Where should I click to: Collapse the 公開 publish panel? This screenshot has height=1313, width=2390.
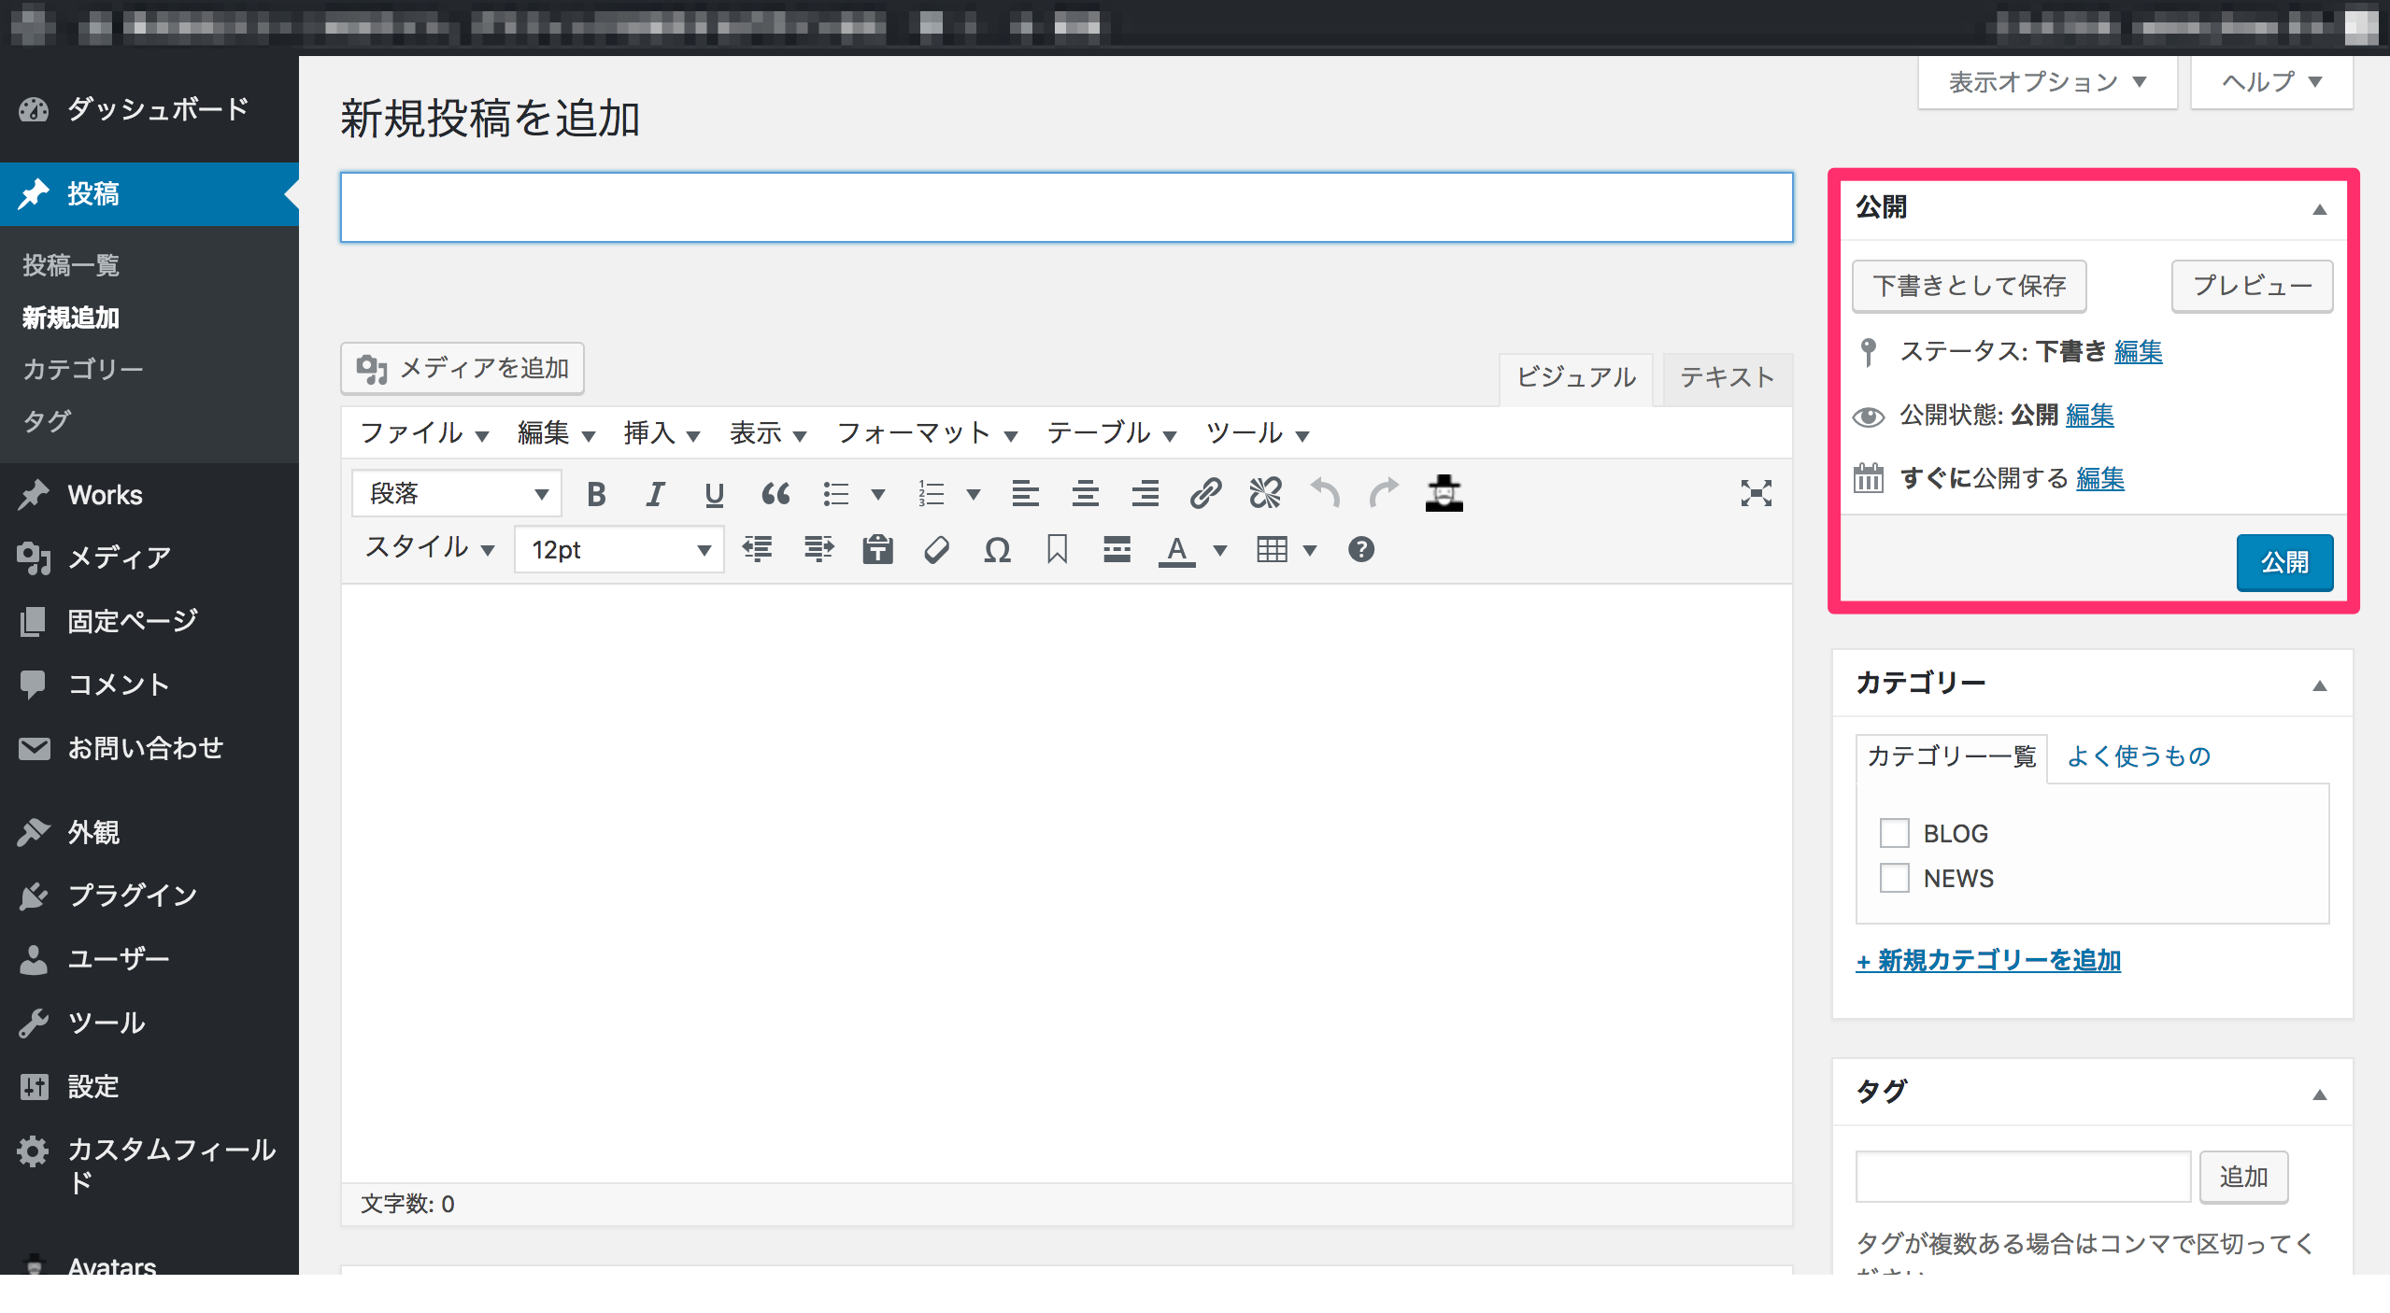(2319, 209)
